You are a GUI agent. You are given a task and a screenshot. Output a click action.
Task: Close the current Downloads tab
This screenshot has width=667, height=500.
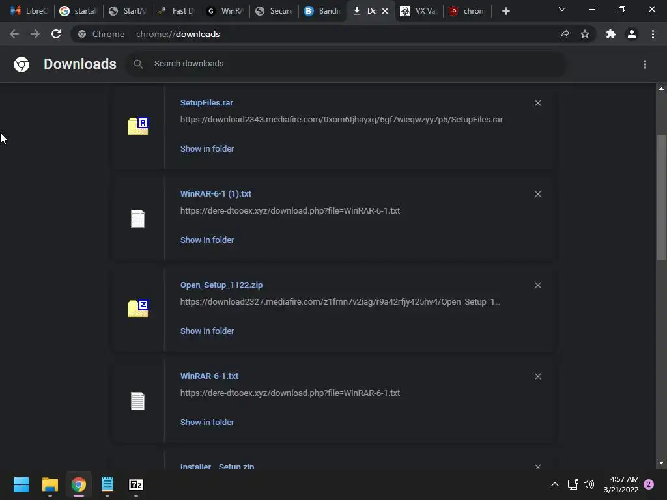click(x=385, y=11)
